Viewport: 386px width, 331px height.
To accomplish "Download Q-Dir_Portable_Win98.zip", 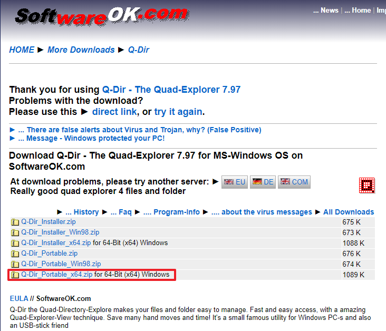I will tap(61, 264).
